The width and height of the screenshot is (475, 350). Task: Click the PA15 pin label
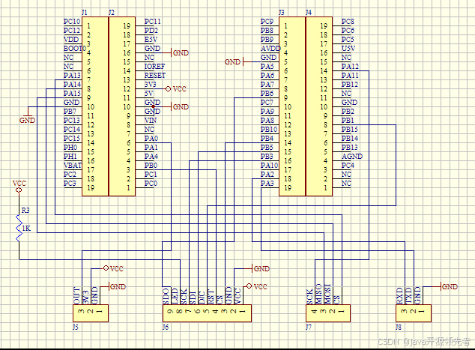(x=72, y=94)
